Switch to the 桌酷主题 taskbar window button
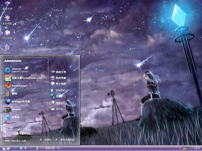The height and width of the screenshot is (151, 202). tap(48, 148)
